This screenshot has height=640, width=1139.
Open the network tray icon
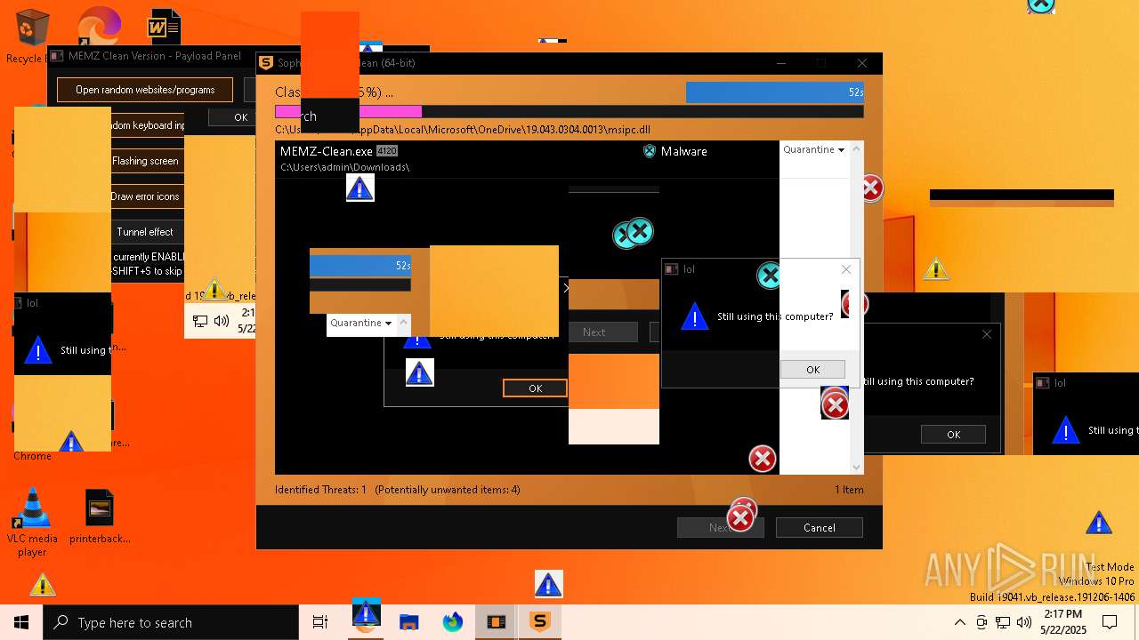point(1003,622)
